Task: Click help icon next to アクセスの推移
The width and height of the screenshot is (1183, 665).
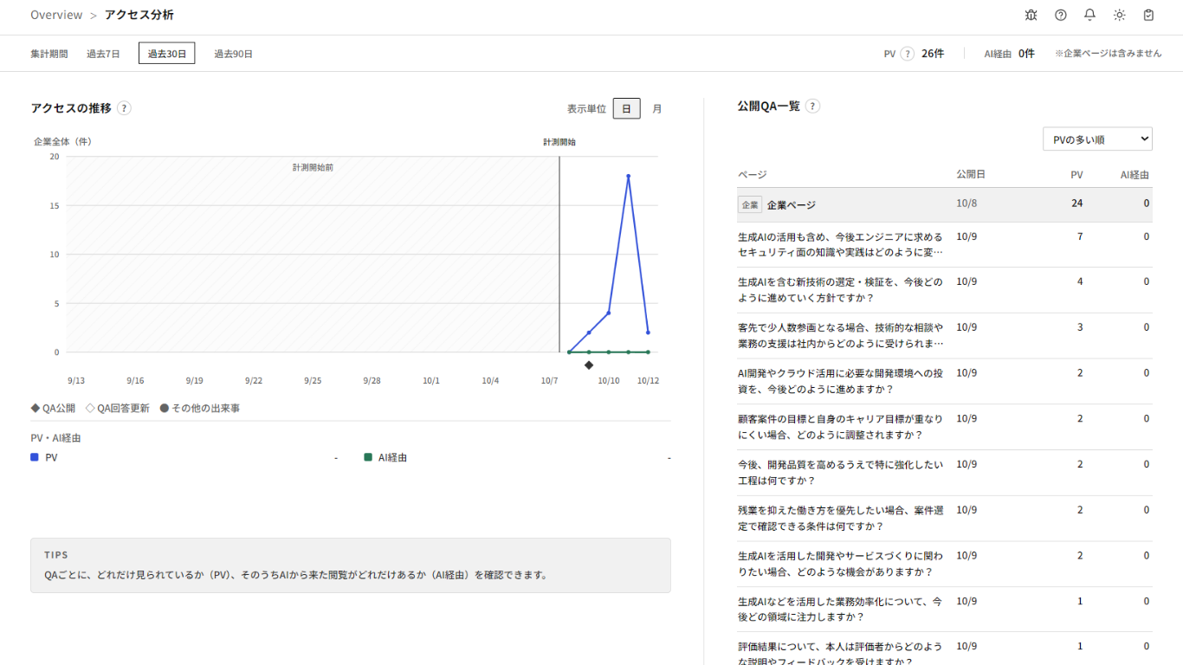Action: (x=124, y=108)
